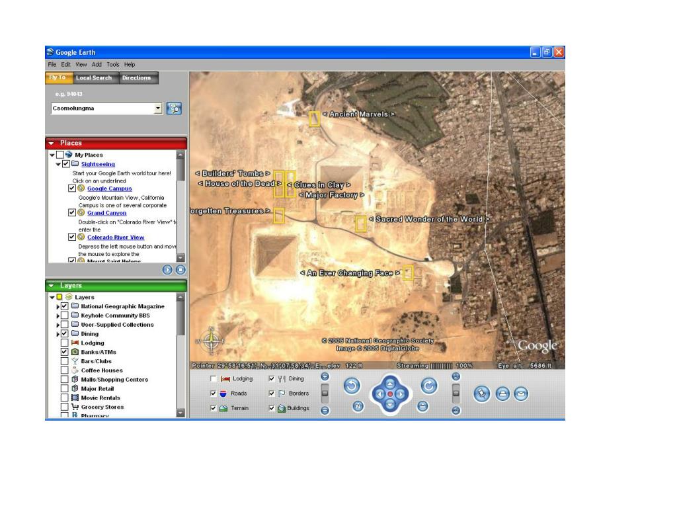Tilt up button above tilt slider
Screen dimensions: 677x508
pyautogui.click(x=456, y=376)
